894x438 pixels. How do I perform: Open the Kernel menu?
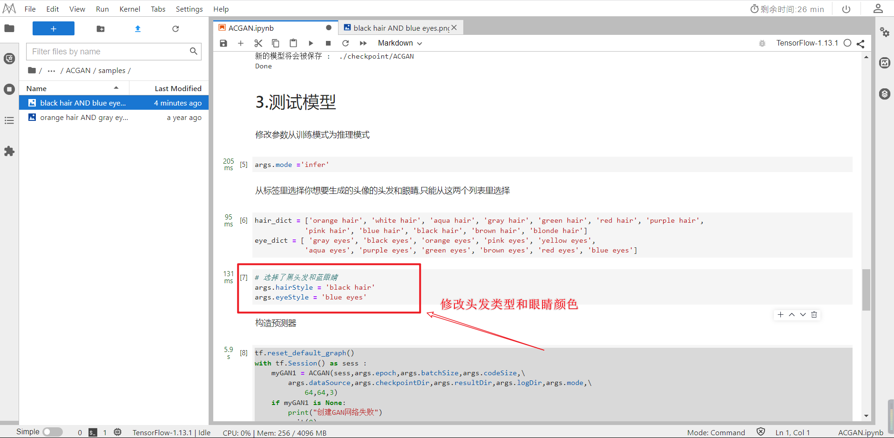(x=130, y=9)
